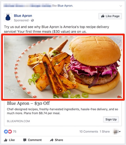Open the burger and fries ad image

click(x=63, y=67)
